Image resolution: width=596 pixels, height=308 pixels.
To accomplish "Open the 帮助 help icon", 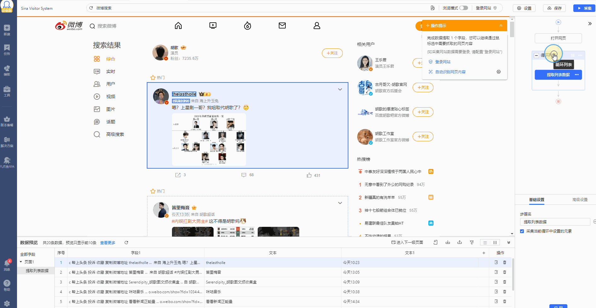I will pyautogui.click(x=7, y=285).
